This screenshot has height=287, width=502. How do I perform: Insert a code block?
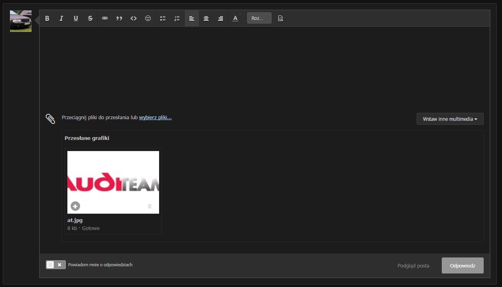[x=134, y=18]
